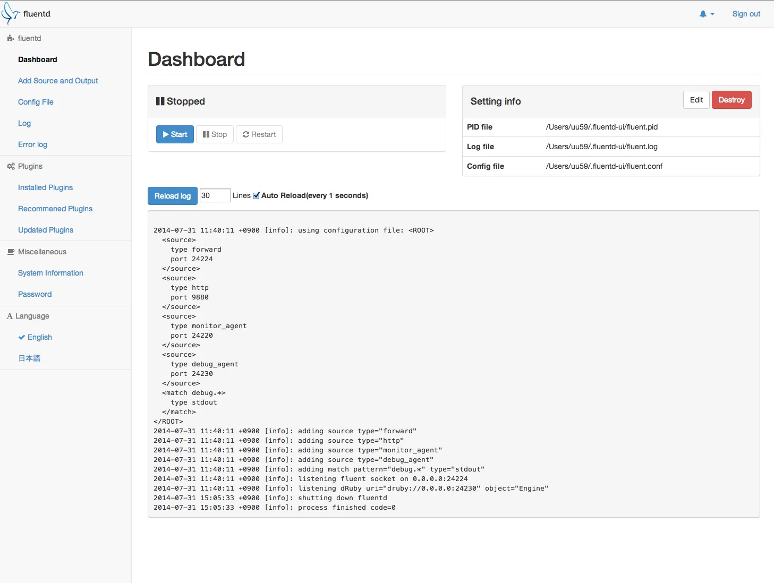Switch to the Error log page
Image resolution: width=774 pixels, height=583 pixels.
(x=32, y=144)
